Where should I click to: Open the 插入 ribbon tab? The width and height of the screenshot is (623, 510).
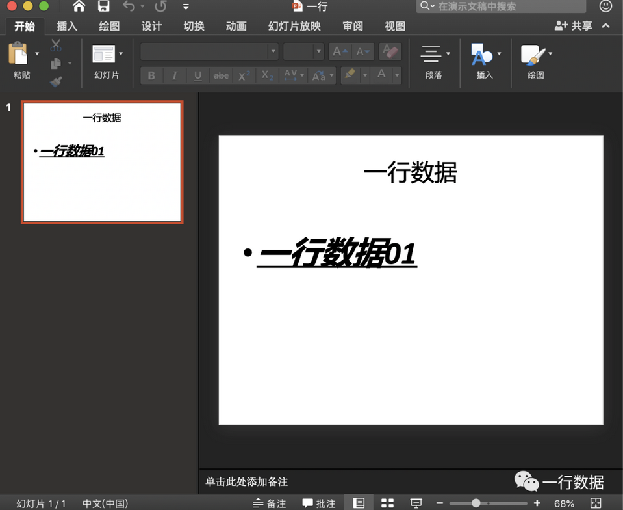coord(67,26)
